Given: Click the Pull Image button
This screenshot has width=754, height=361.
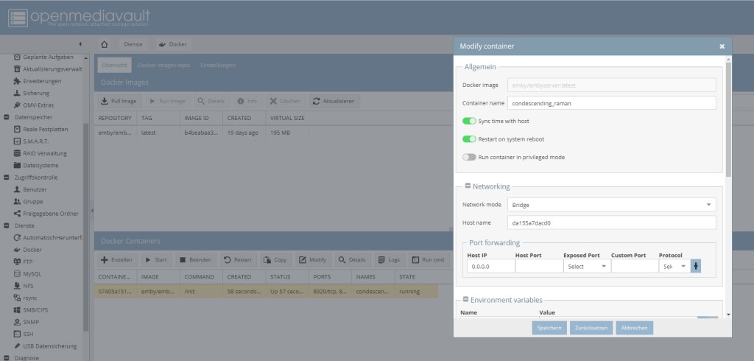Looking at the screenshot, I should (119, 101).
